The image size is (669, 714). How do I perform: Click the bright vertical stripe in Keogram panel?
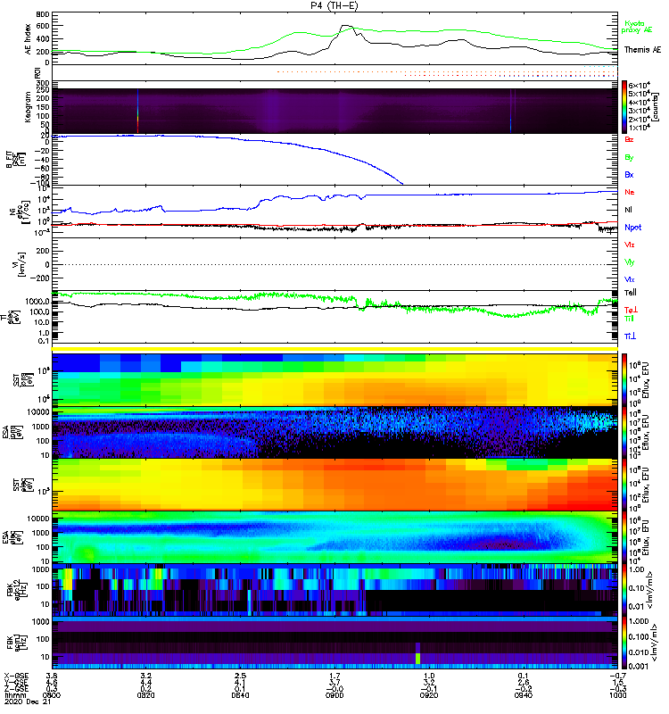point(137,111)
